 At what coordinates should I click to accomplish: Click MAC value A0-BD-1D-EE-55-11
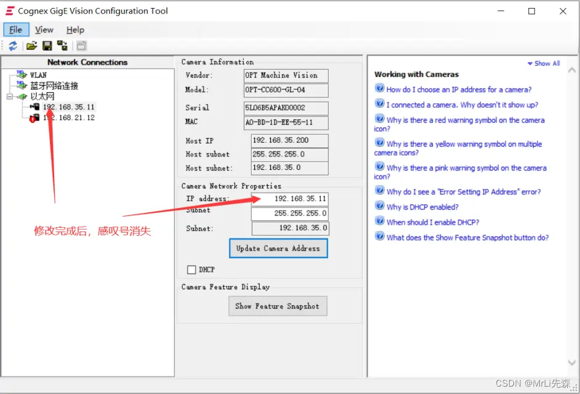coord(286,123)
